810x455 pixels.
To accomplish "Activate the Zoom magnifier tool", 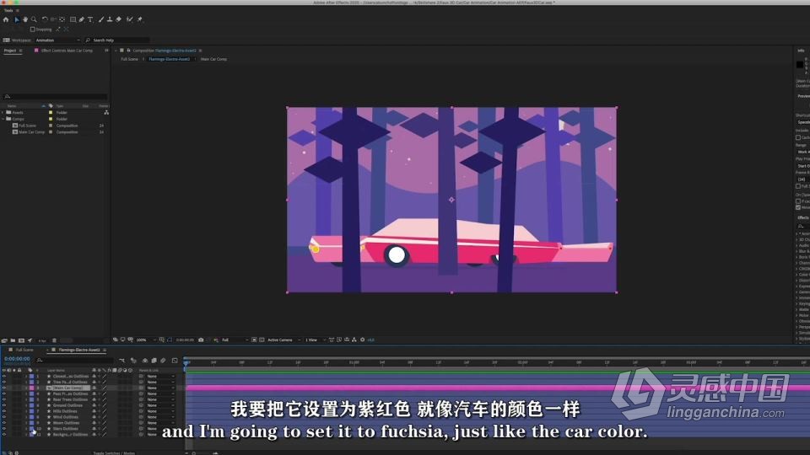I will (34, 19).
